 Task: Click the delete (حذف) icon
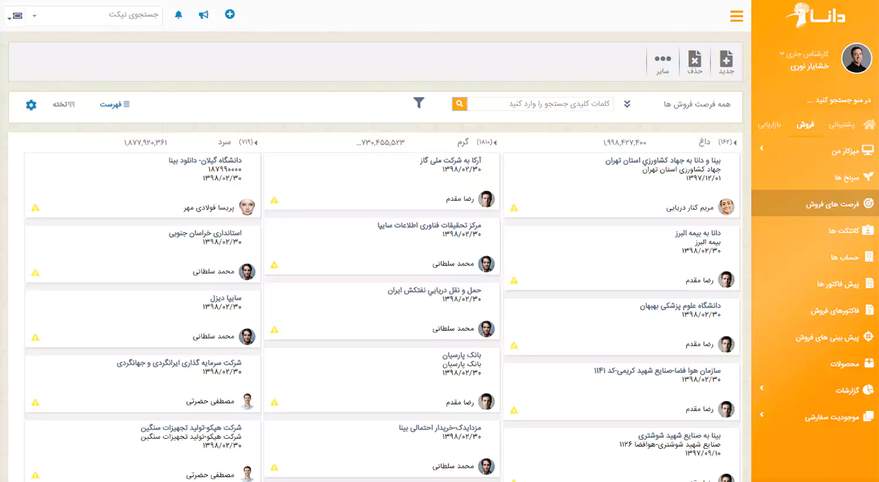[694, 61]
